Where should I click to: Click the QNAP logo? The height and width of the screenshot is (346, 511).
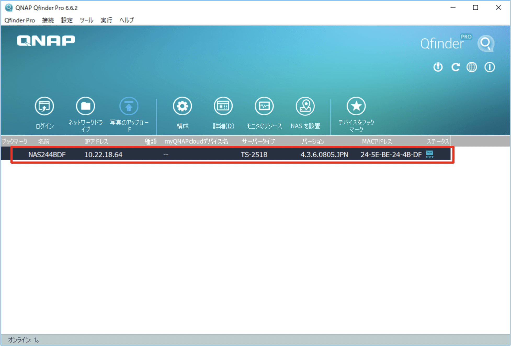pyautogui.click(x=46, y=41)
